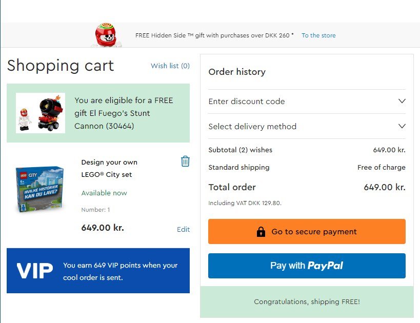Expand the delivery method chevron arrow
The height and width of the screenshot is (323, 420).
point(402,126)
